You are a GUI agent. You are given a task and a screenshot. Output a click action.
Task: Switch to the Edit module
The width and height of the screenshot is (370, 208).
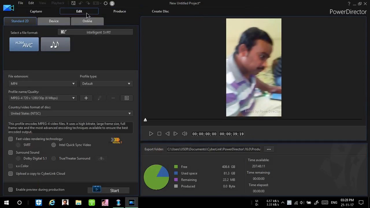[x=79, y=11]
